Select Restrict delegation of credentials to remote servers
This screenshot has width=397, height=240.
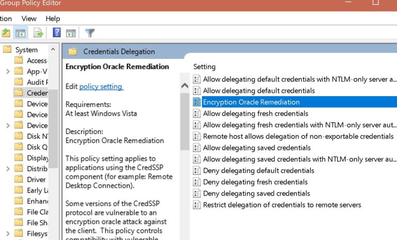tap(282, 204)
